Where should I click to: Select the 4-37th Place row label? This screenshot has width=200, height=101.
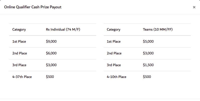(22, 77)
